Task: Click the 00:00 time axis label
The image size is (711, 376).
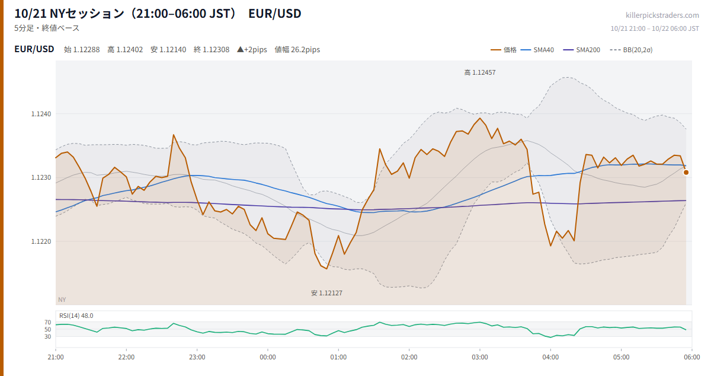Action: 268,357
